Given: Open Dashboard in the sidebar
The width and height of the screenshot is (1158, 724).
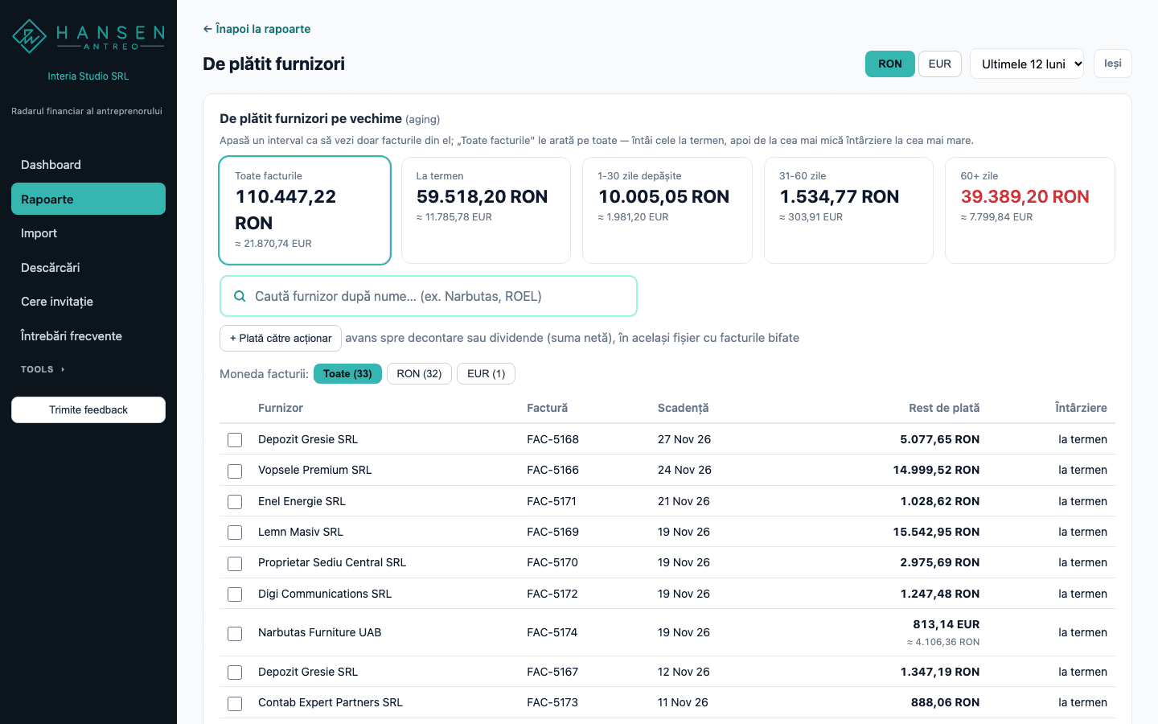Looking at the screenshot, I should coord(88,165).
